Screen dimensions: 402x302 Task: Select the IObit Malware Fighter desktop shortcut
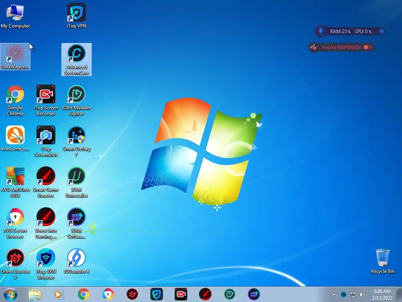[x=77, y=101]
